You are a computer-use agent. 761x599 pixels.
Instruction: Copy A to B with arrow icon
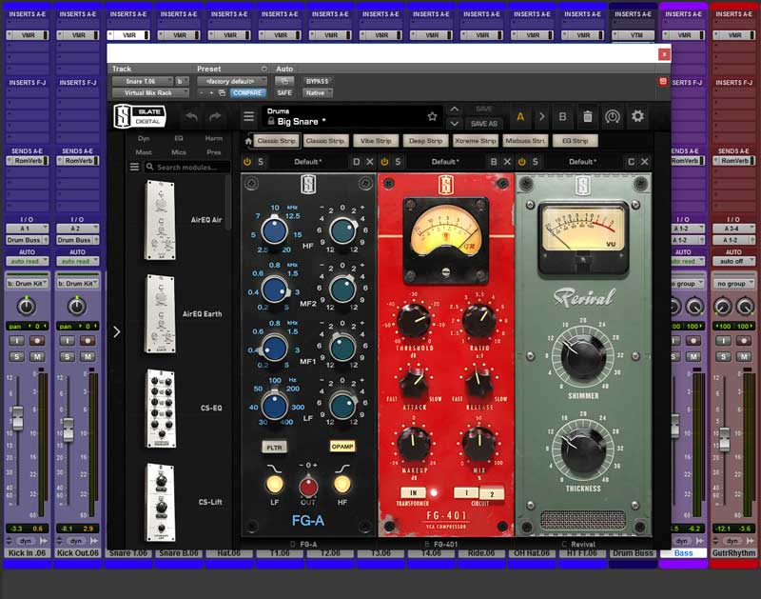(541, 116)
